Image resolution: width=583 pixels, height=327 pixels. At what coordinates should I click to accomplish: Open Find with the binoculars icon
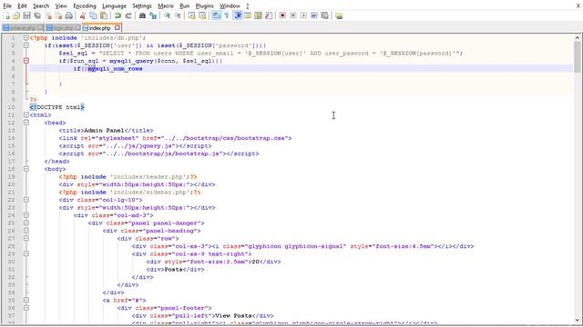click(142, 15)
